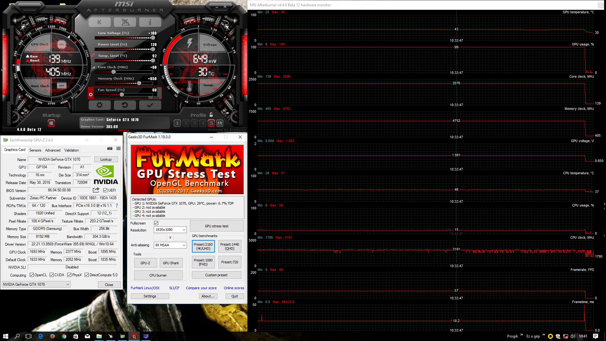Open Task View on the taskbar
The image size is (606, 341).
pos(28,336)
